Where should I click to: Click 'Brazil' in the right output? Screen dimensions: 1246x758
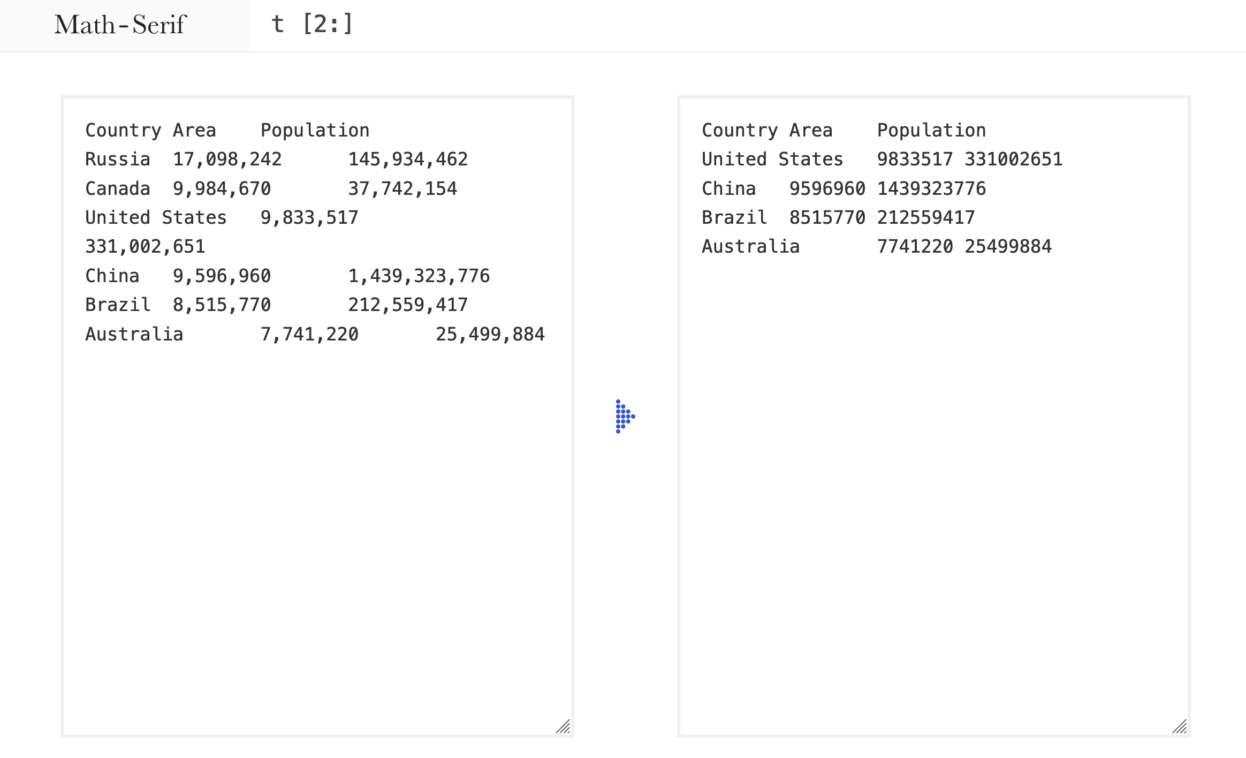(734, 217)
